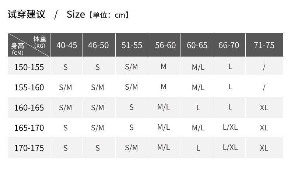Click M cell in the 150-155 row
The image size is (291, 173).
pos(164,66)
